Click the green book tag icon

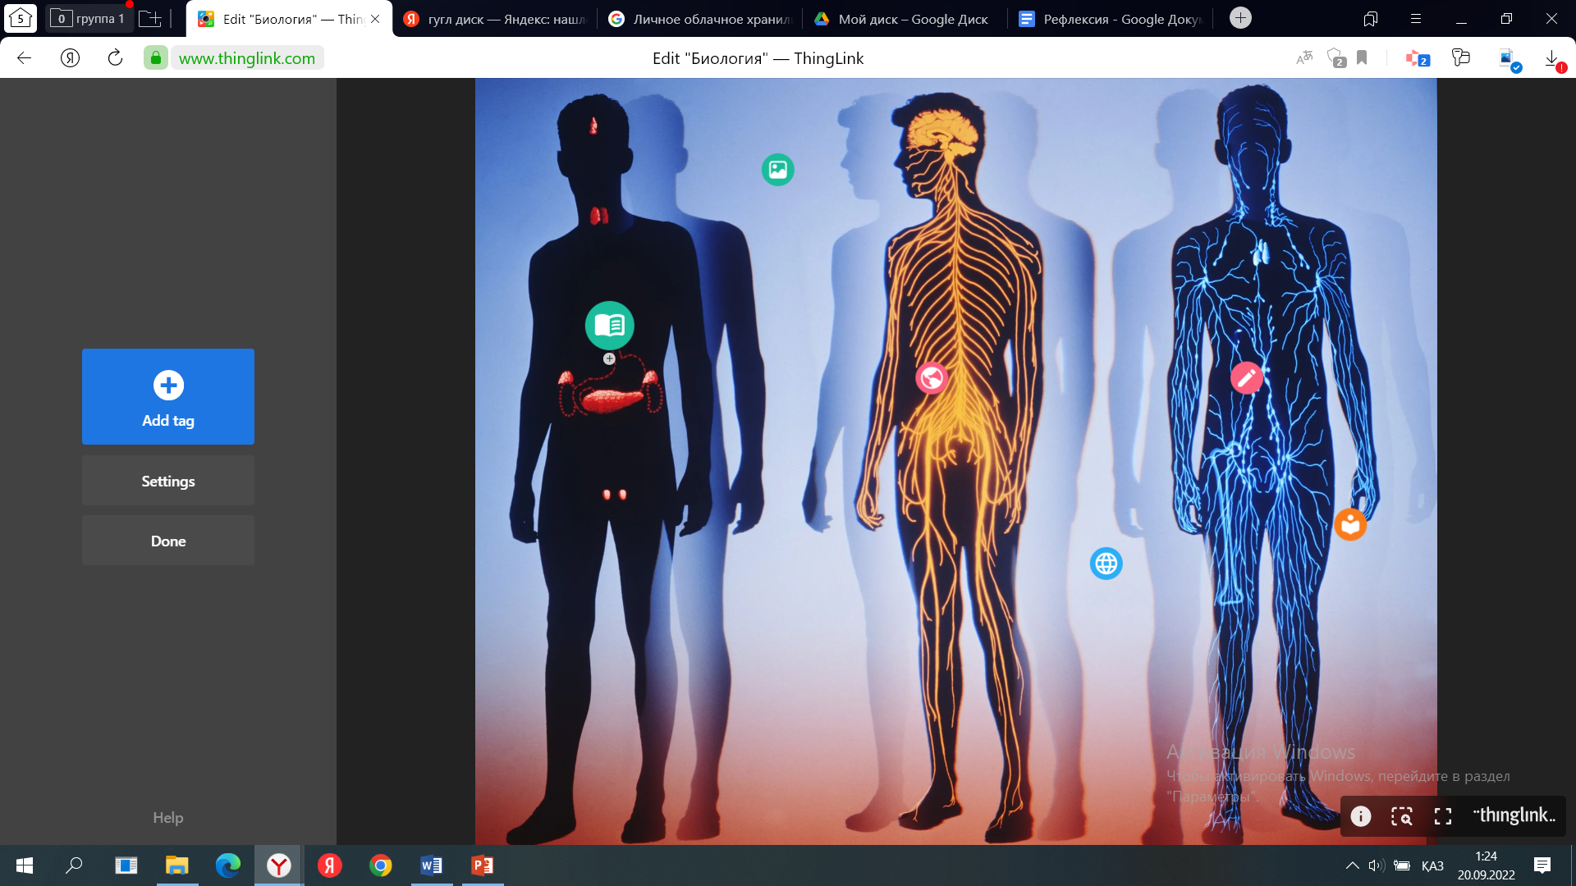tap(609, 326)
